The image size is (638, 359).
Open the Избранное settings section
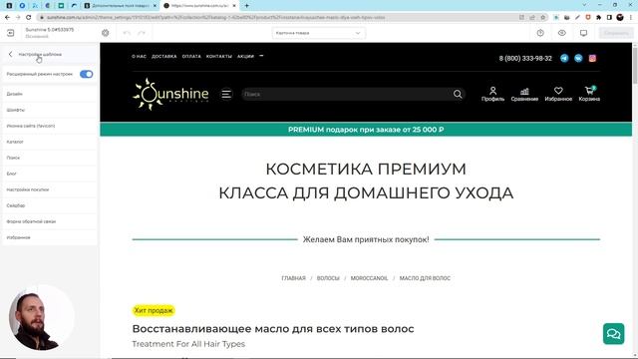(x=50, y=237)
